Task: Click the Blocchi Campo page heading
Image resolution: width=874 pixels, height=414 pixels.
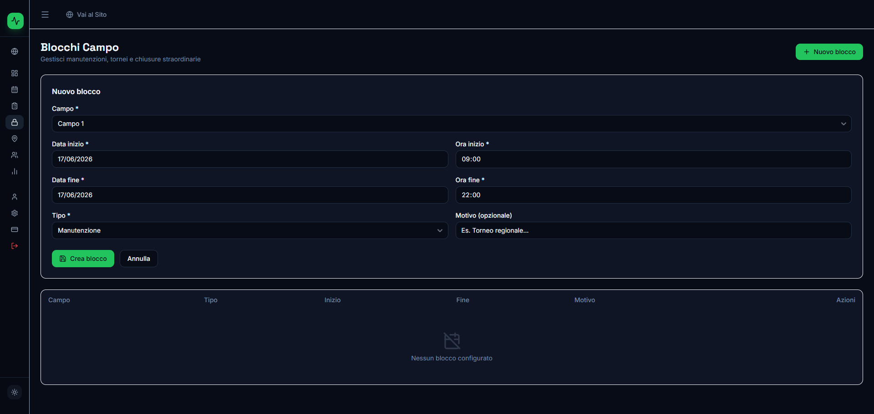Action: tap(80, 47)
